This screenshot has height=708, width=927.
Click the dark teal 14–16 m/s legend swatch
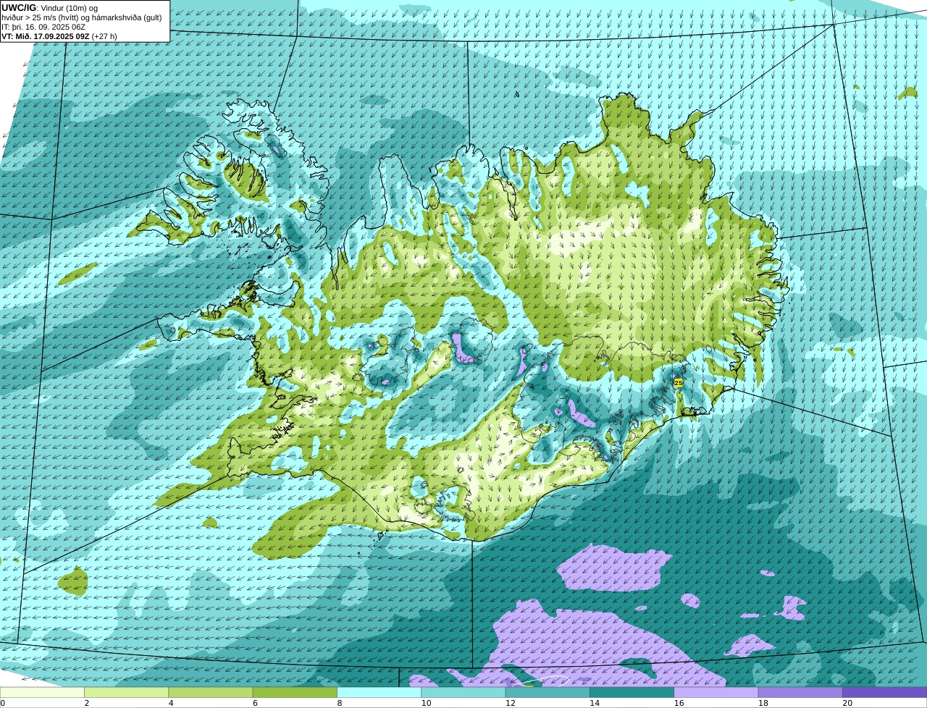click(632, 692)
